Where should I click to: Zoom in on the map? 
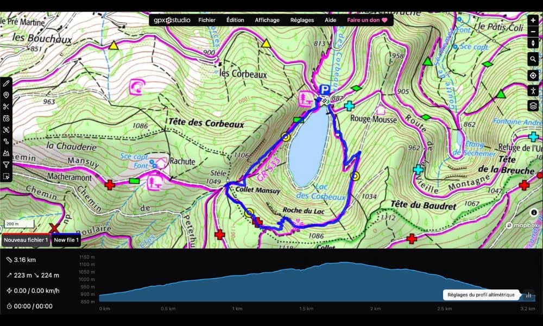tap(533, 20)
